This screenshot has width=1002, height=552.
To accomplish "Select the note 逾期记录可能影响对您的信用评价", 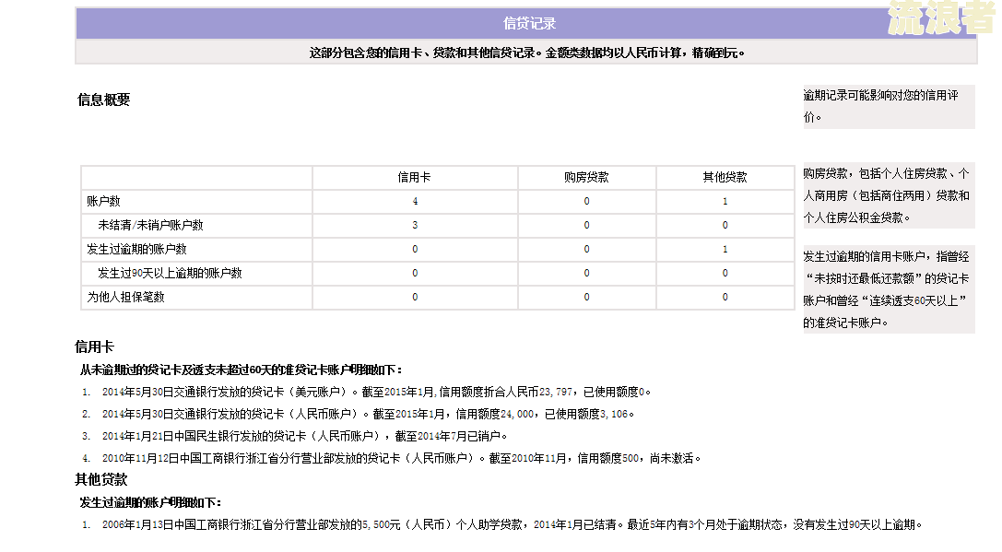I will pos(889,106).
